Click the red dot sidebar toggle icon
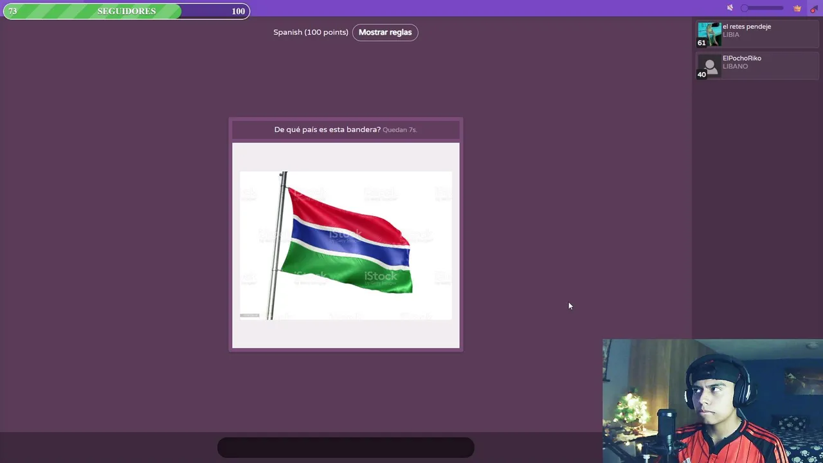Viewport: 823px width, 463px height. pyautogui.click(x=813, y=8)
